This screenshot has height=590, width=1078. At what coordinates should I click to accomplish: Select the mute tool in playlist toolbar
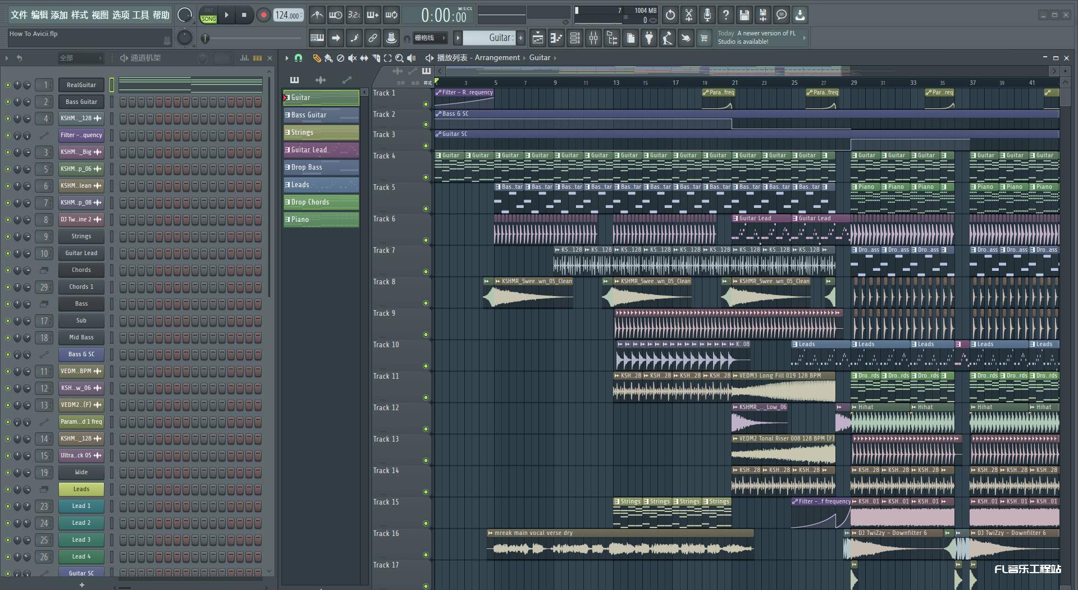[x=352, y=58]
